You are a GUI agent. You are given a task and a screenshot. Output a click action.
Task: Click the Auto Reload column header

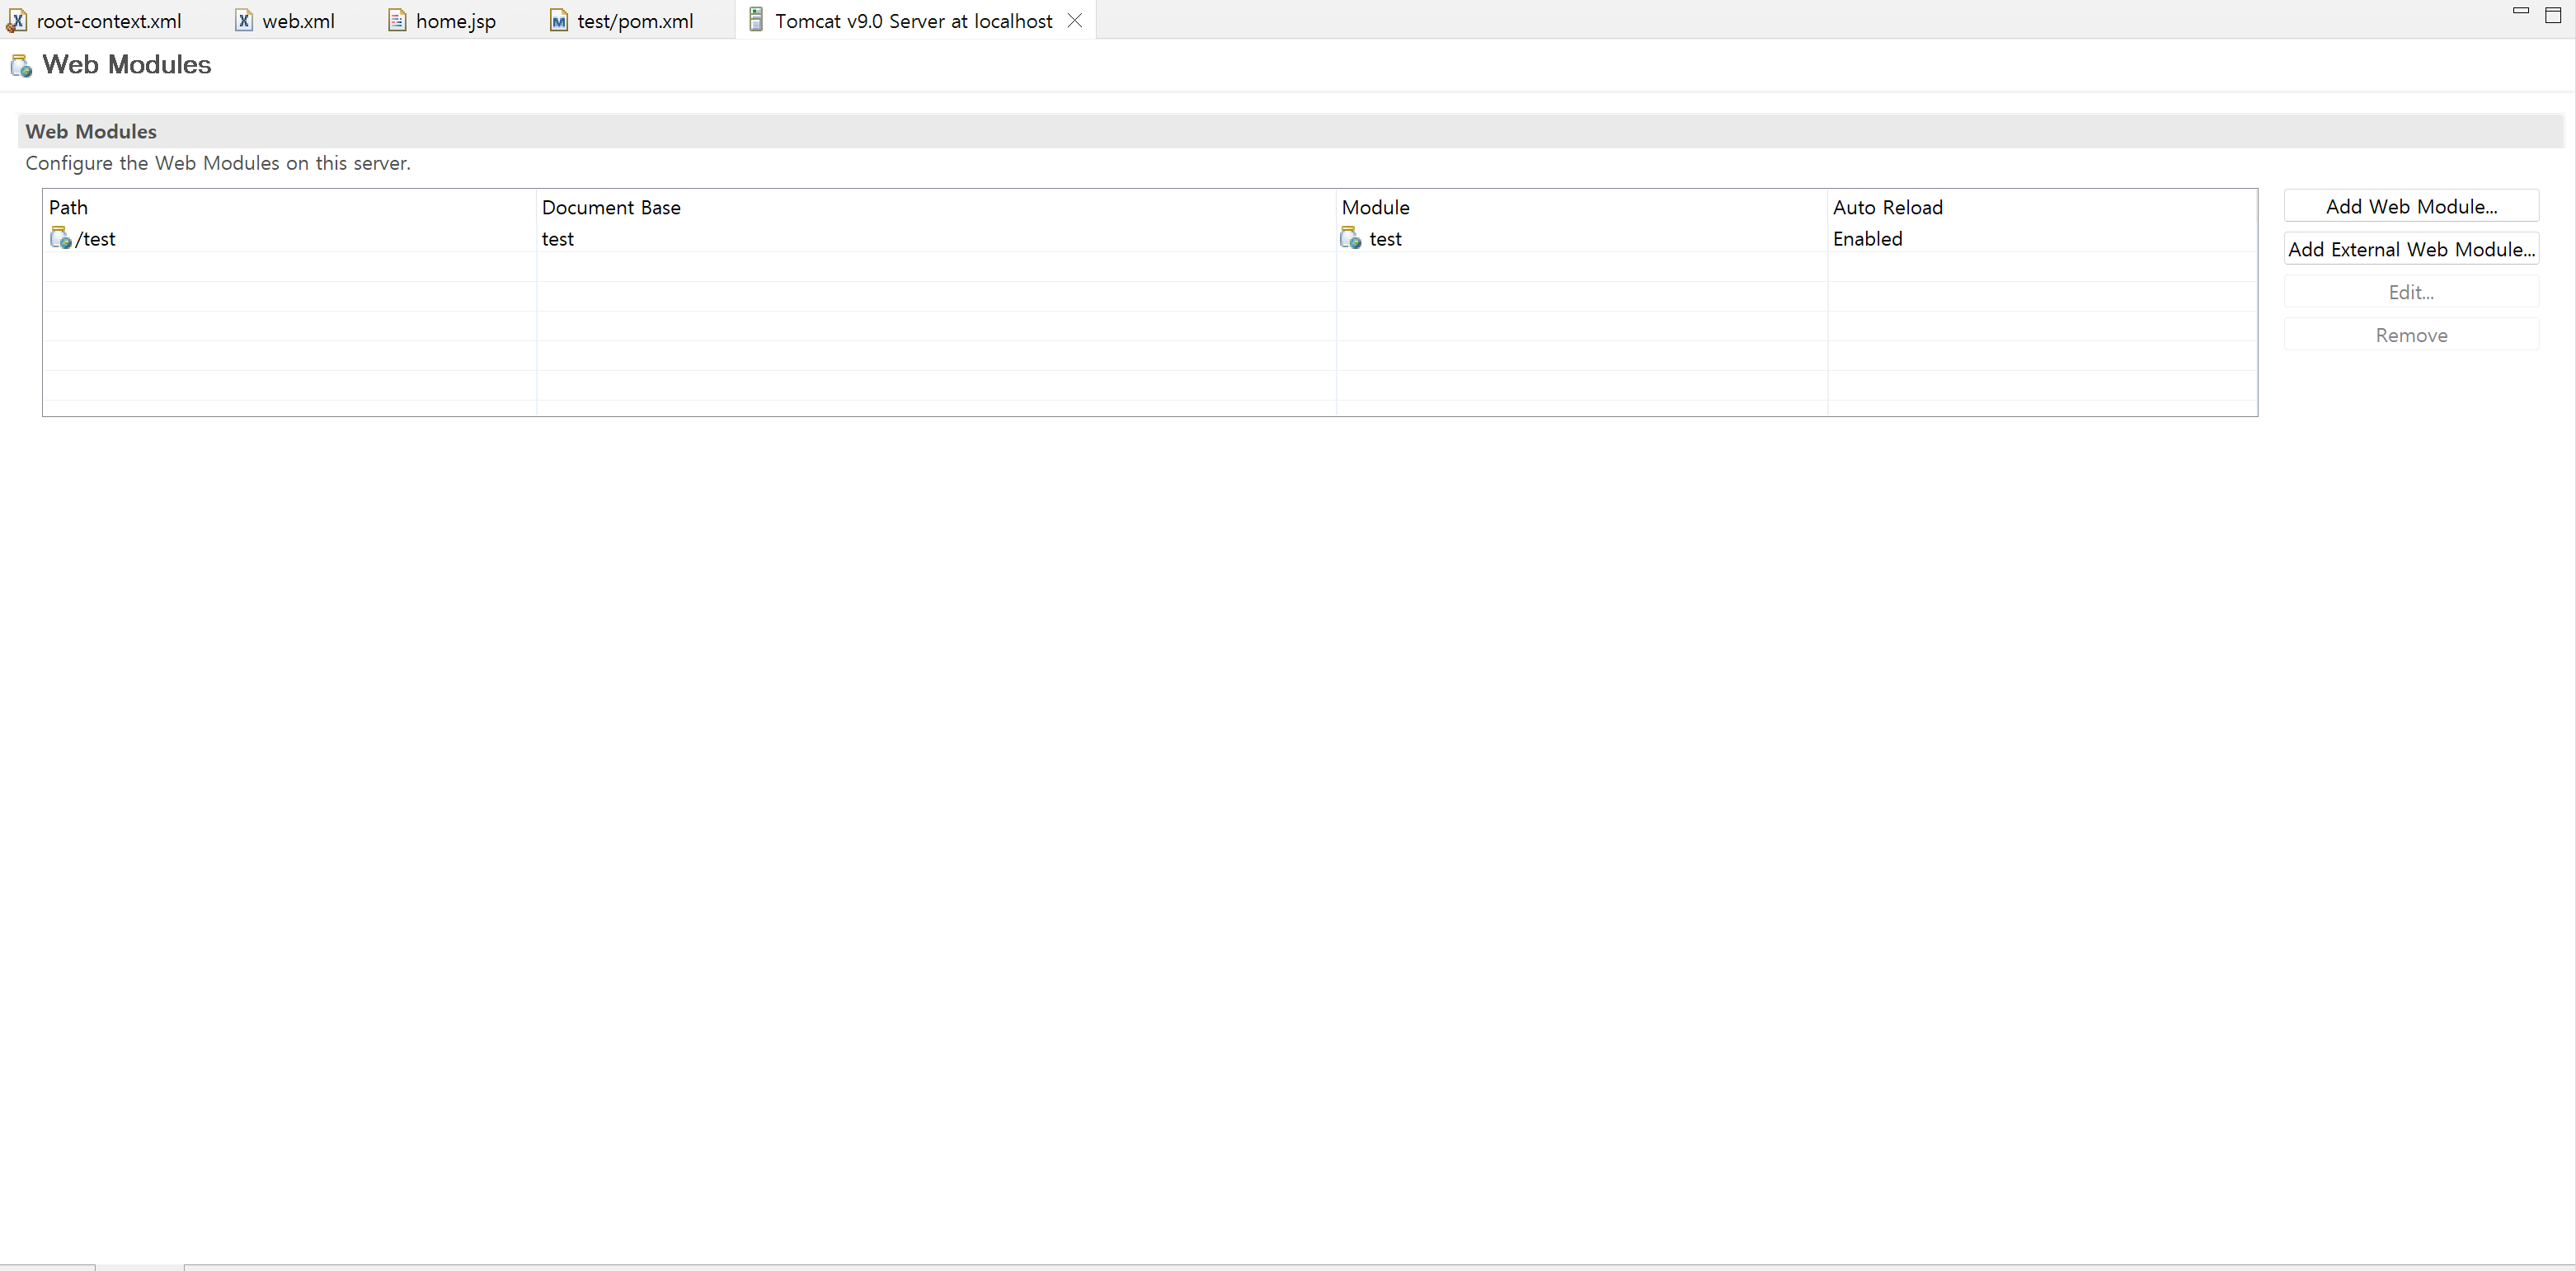(x=2042, y=207)
